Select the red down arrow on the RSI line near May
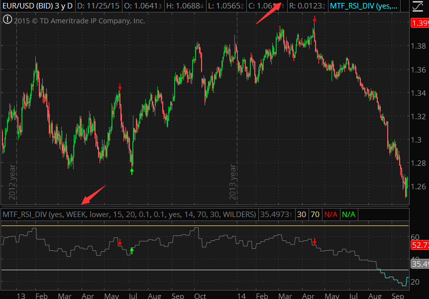Viewport: 429px width, 299px height. coord(120,242)
